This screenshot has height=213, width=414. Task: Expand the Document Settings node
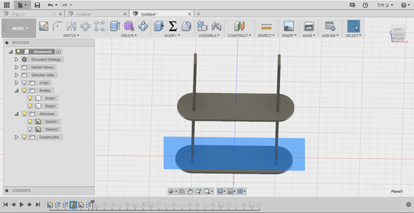(17, 59)
